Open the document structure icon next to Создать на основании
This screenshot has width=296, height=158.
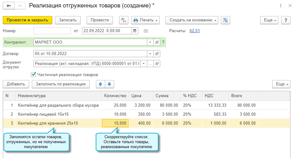click(x=225, y=20)
